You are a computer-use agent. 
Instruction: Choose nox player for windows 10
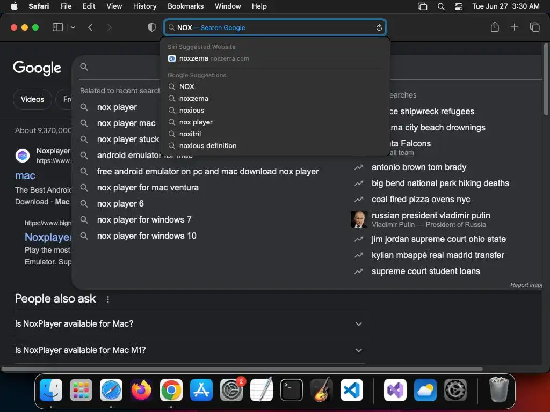pyautogui.click(x=147, y=236)
